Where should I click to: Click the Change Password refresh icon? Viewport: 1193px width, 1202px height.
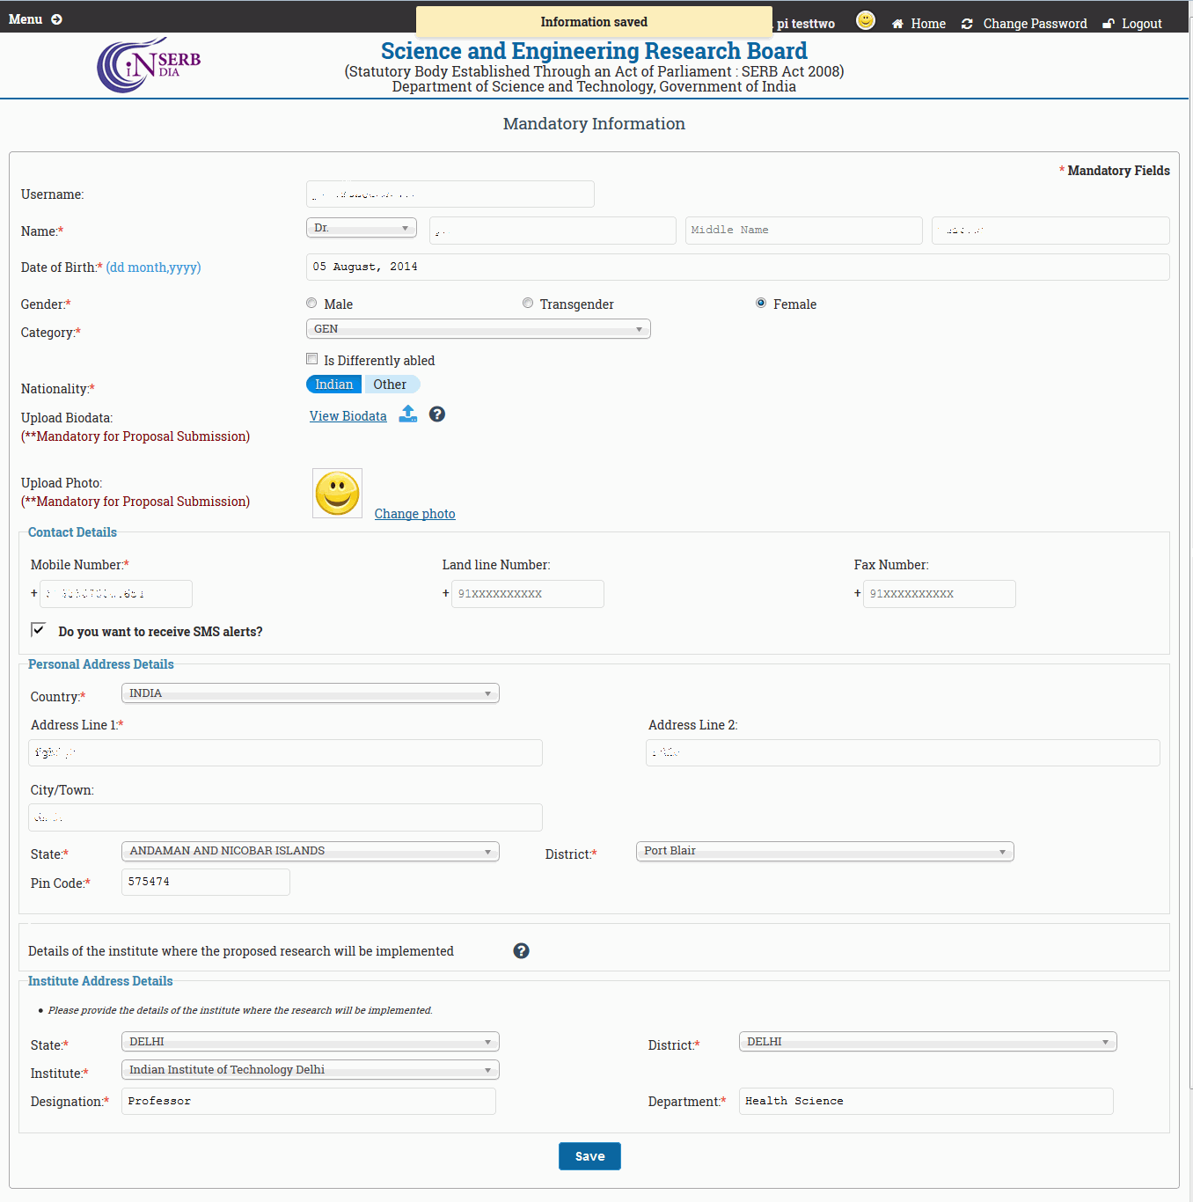point(966,23)
